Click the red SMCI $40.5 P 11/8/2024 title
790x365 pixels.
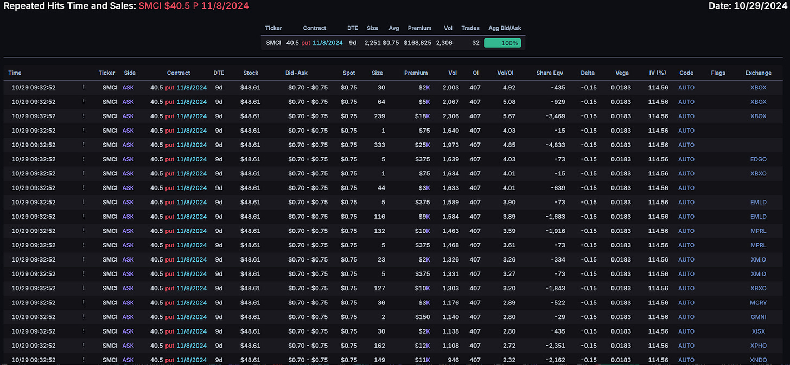tap(194, 6)
